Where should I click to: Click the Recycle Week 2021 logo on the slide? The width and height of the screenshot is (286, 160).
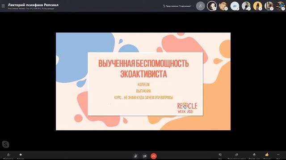click(187, 108)
